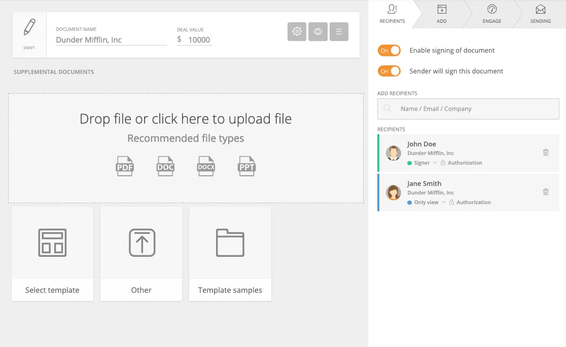Click the eye preview button
The height and width of the screenshot is (347, 566).
(x=317, y=31)
